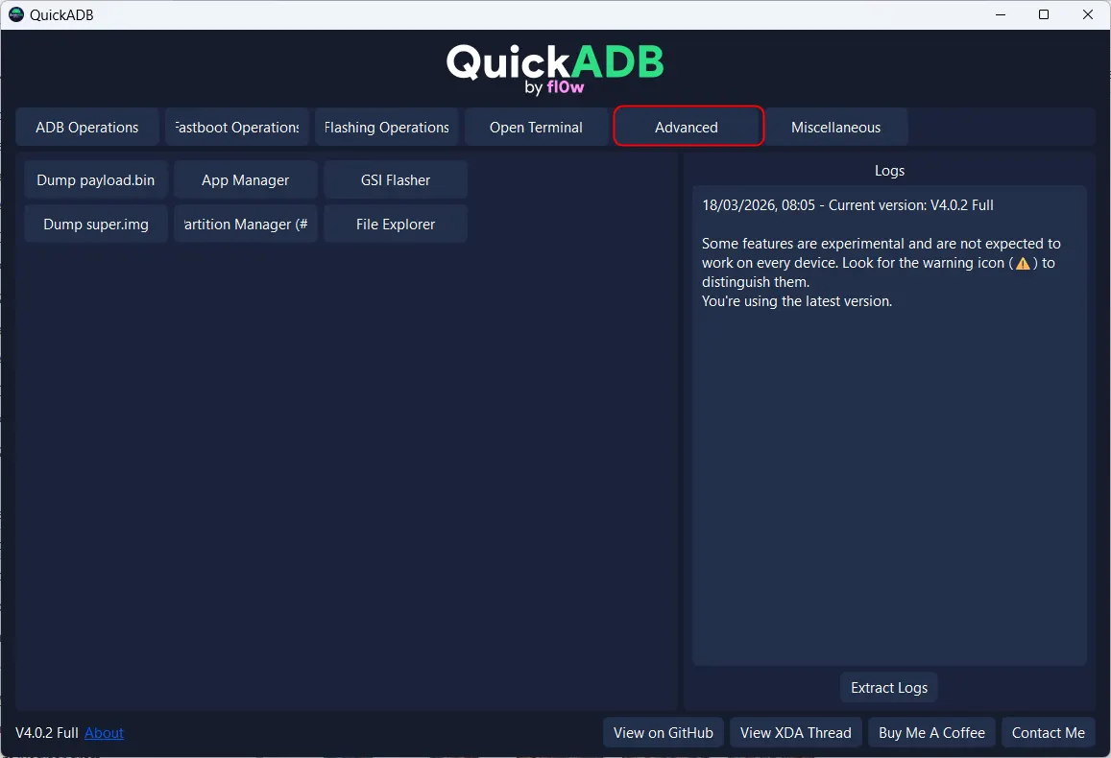Image resolution: width=1111 pixels, height=758 pixels.
Task: Go to the Miscellaneous tab
Action: [x=835, y=128]
